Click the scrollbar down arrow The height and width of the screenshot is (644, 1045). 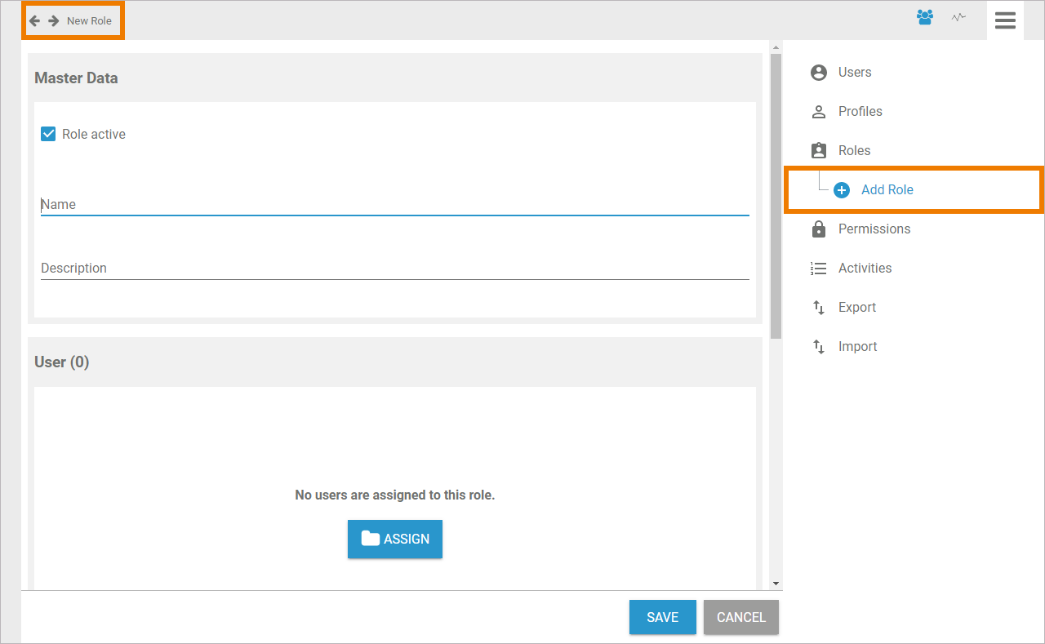point(776,584)
